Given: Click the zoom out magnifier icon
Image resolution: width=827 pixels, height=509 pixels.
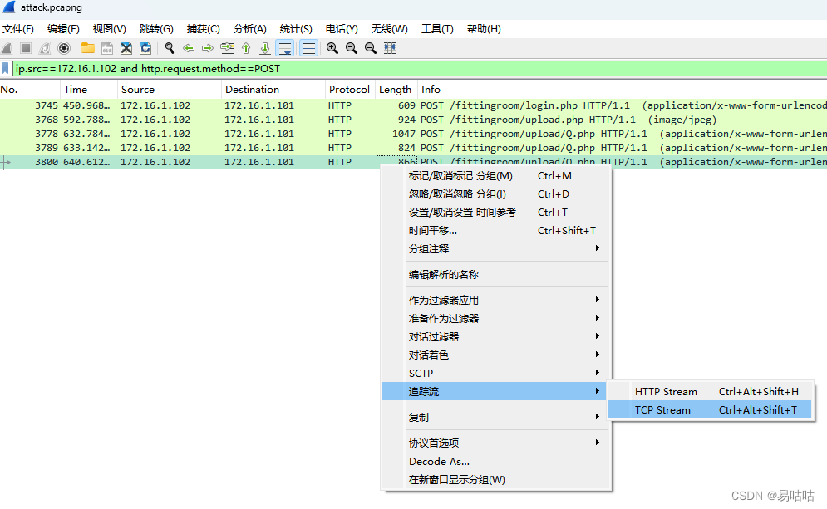Looking at the screenshot, I should 351,47.
